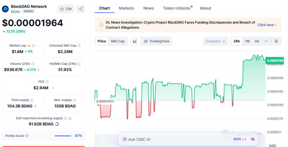
Task: Open the Market cap info tooltip icon
Action: [33, 46]
